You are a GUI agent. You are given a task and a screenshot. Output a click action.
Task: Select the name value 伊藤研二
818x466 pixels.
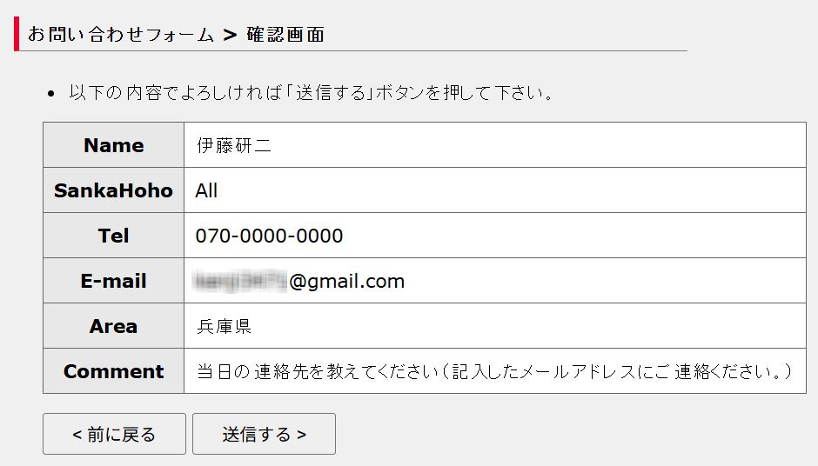[234, 145]
